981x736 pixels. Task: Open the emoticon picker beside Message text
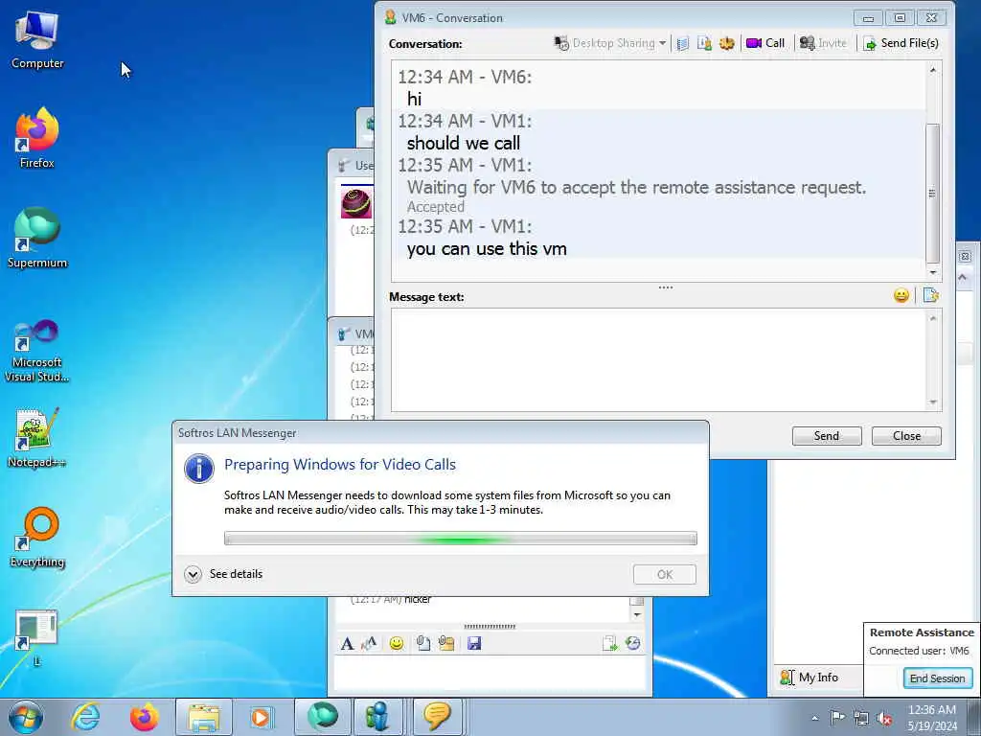901,295
